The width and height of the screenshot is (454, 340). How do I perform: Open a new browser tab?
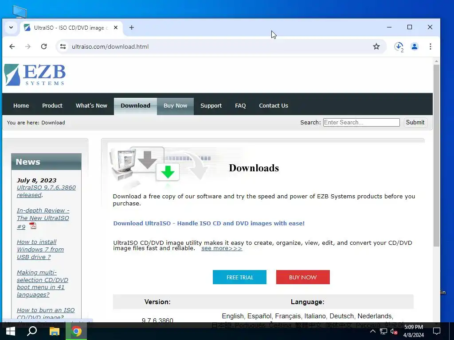click(x=131, y=27)
